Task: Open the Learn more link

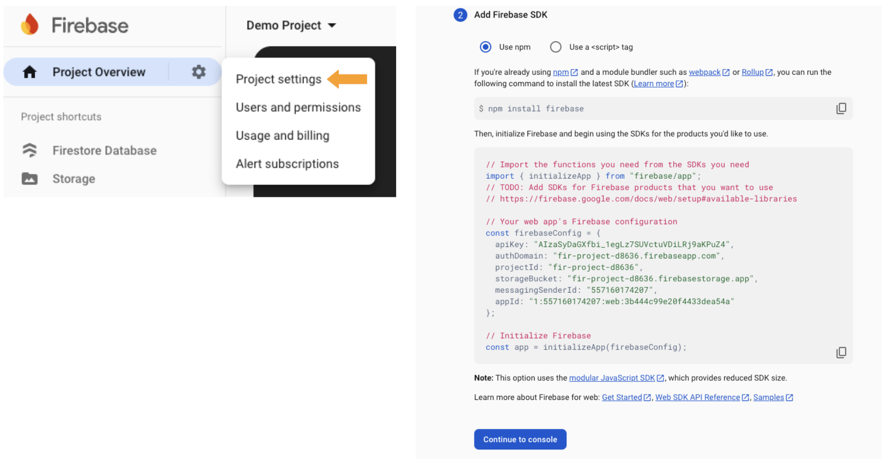Action: pyautogui.click(x=654, y=84)
